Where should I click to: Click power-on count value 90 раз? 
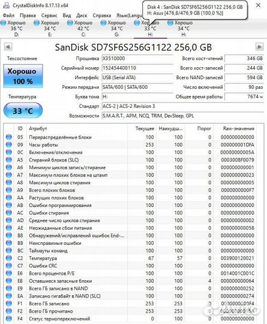pyautogui.click(x=244, y=87)
